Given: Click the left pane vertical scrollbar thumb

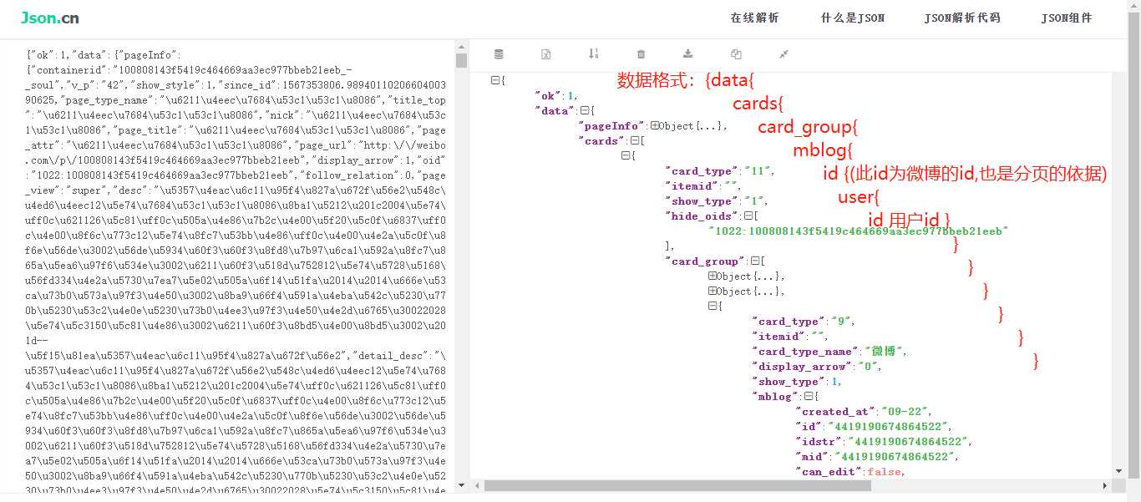Looking at the screenshot, I should coord(461,60).
